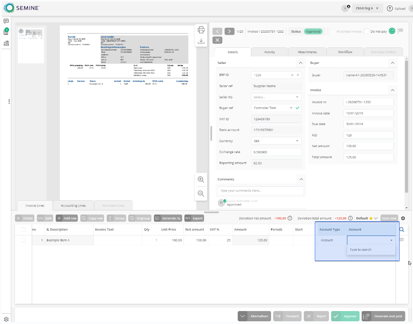Open the chat icon in left sidebar
The width and height of the screenshot is (413, 324).
click(x=6, y=21)
